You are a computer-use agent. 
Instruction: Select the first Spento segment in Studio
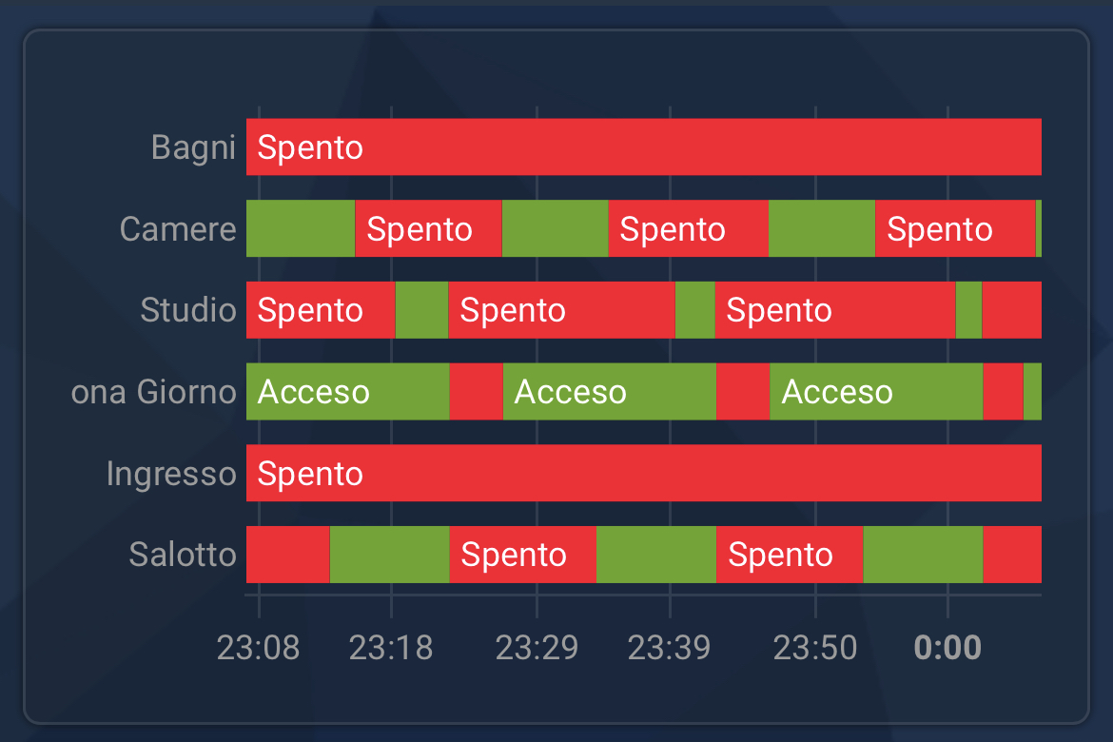tap(321, 310)
